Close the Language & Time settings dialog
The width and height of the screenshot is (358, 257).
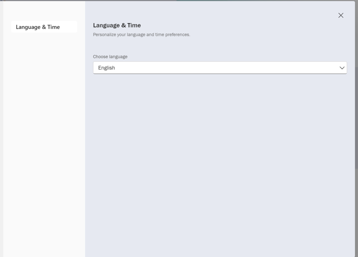pos(341,15)
